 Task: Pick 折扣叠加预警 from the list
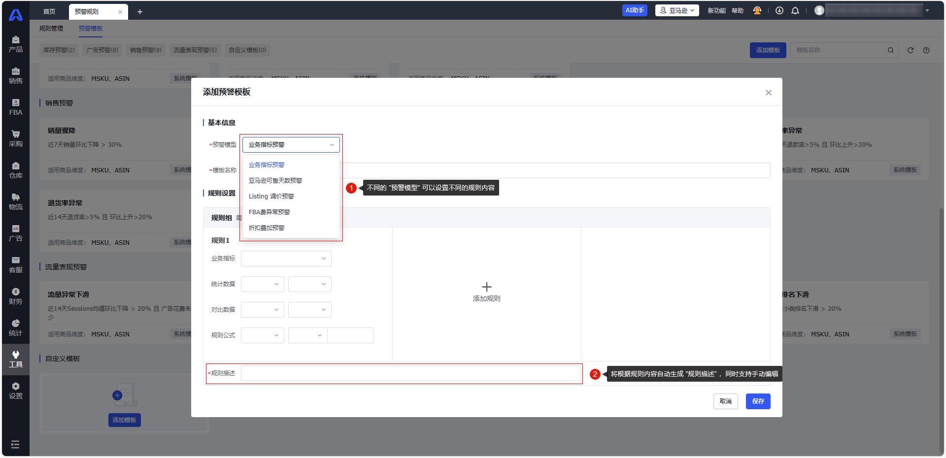click(x=266, y=228)
